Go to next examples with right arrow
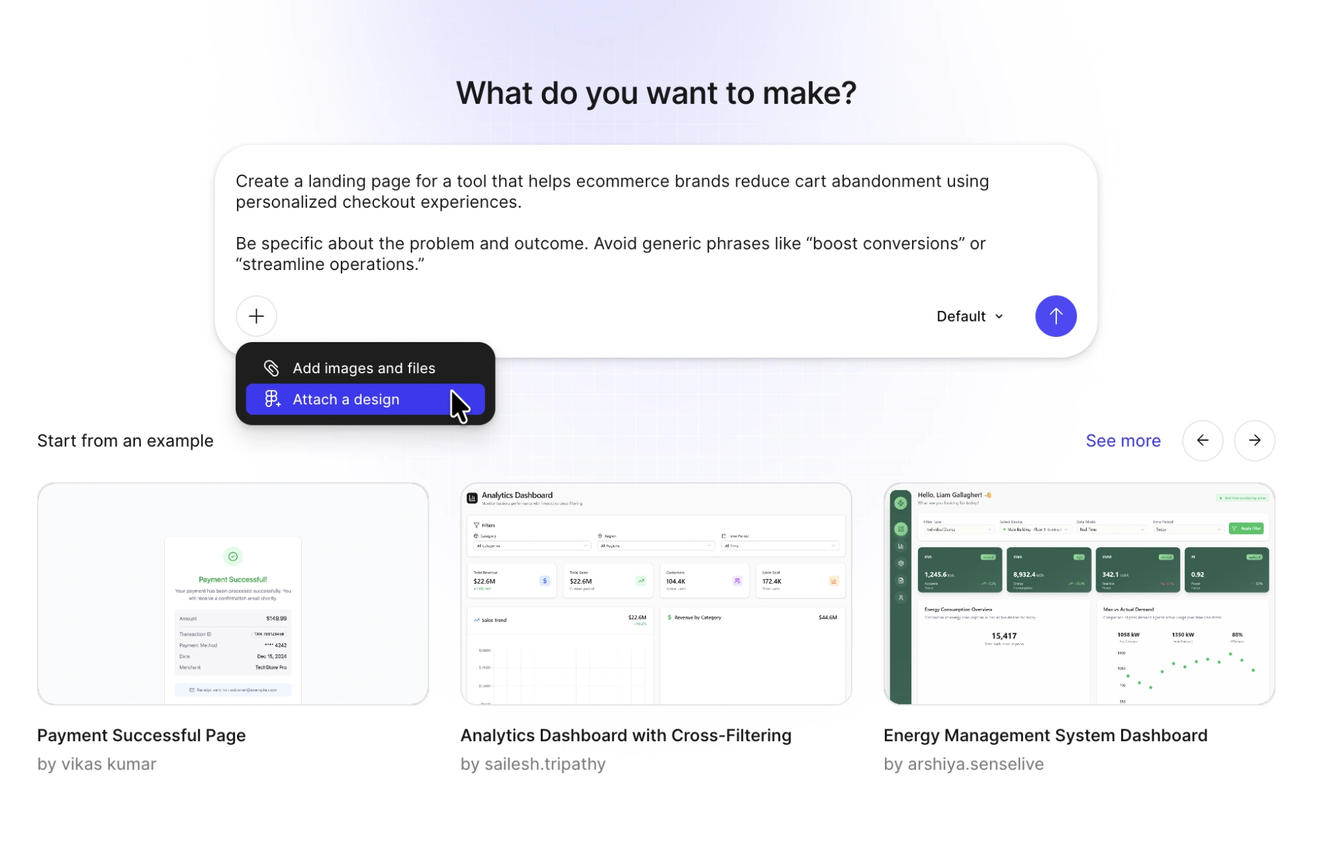This screenshot has width=1323, height=855. (1255, 441)
